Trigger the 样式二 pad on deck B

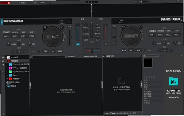click(x=160, y=35)
